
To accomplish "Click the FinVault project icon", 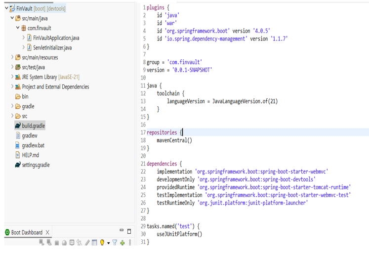I will coord(12,9).
